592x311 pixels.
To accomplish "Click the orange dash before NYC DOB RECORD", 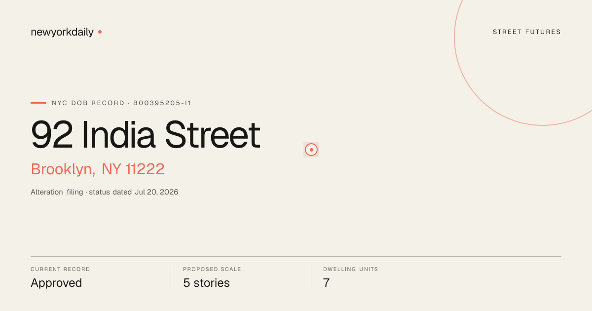I will pyautogui.click(x=38, y=103).
